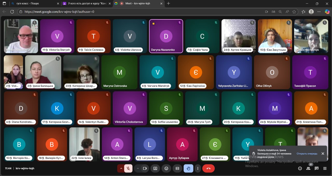Click the Открыть очередь link in the notification

point(307,153)
